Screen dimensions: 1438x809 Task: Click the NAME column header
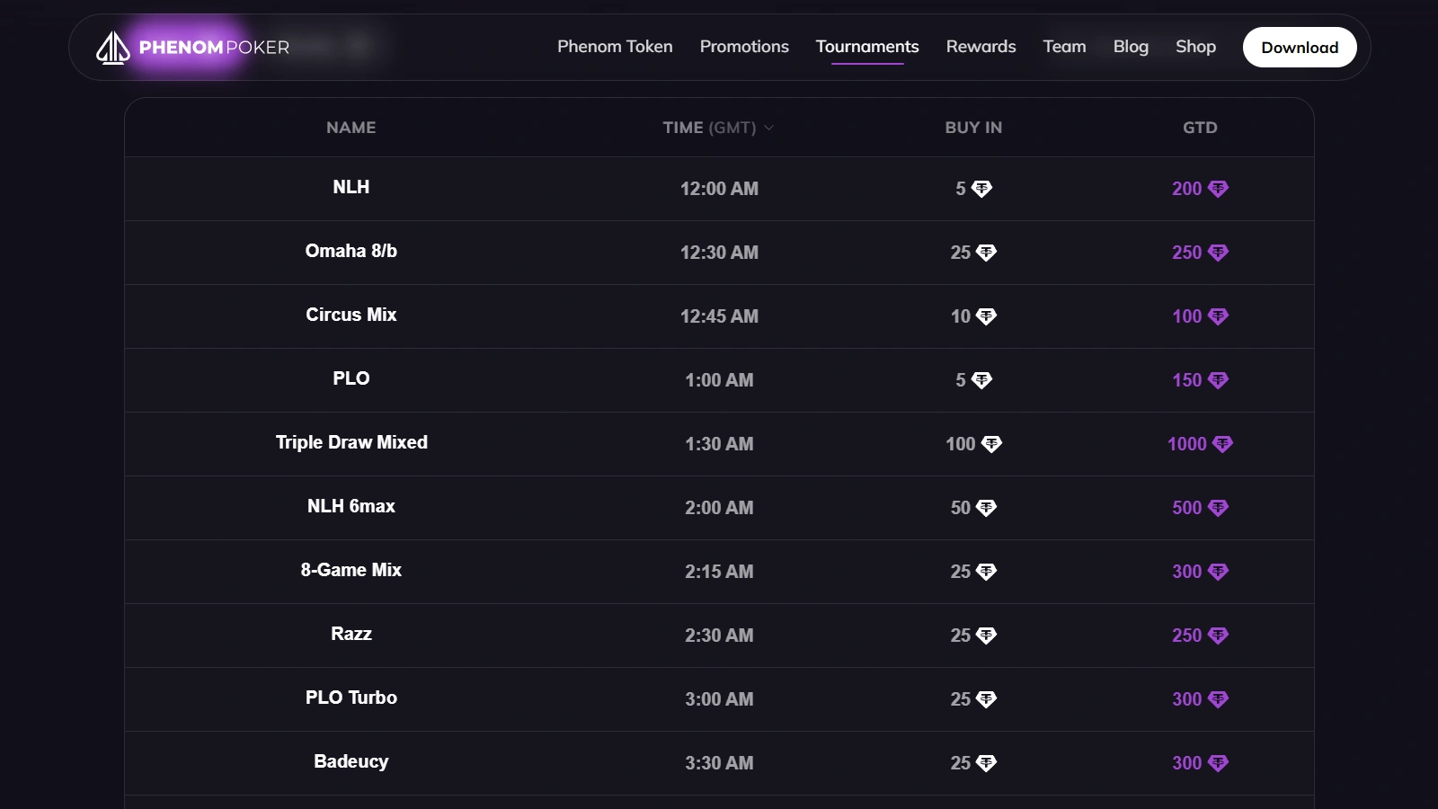point(351,128)
